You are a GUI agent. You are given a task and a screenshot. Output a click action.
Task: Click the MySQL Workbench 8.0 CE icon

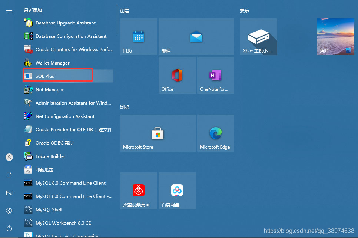tap(28, 223)
